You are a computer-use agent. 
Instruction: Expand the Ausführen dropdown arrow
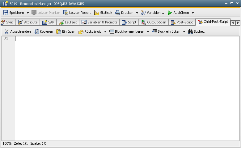point(193,13)
